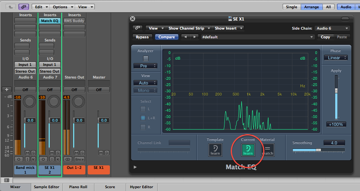Switch to Hyper Editor tab

point(141,187)
